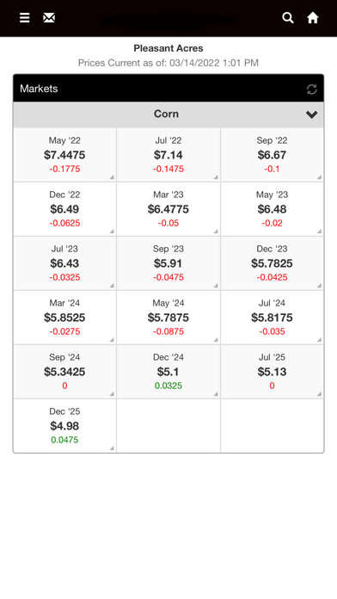Select the May '22 corn price tile

tap(64, 155)
